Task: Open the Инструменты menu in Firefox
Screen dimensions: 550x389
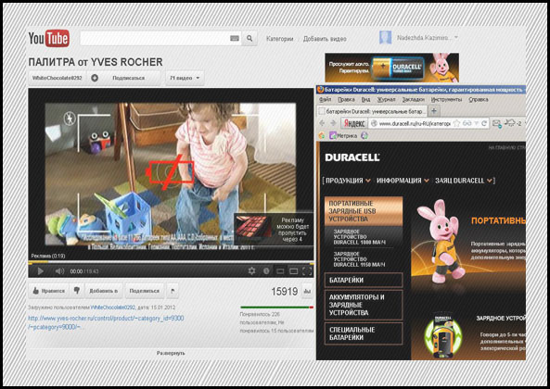Action: (x=446, y=100)
